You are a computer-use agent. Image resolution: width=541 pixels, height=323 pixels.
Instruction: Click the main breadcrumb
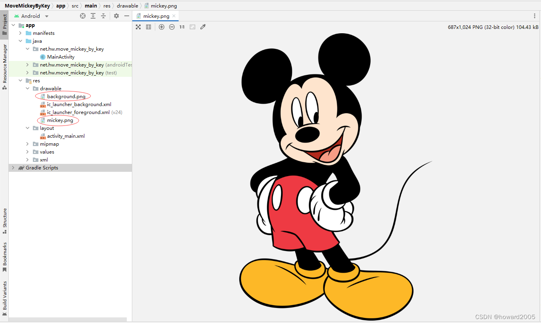(x=91, y=6)
